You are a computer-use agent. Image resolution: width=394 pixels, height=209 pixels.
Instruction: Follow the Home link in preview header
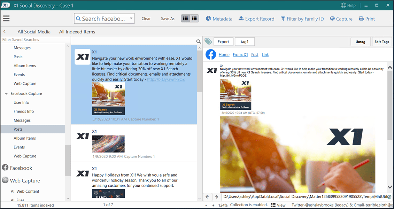[224, 54]
